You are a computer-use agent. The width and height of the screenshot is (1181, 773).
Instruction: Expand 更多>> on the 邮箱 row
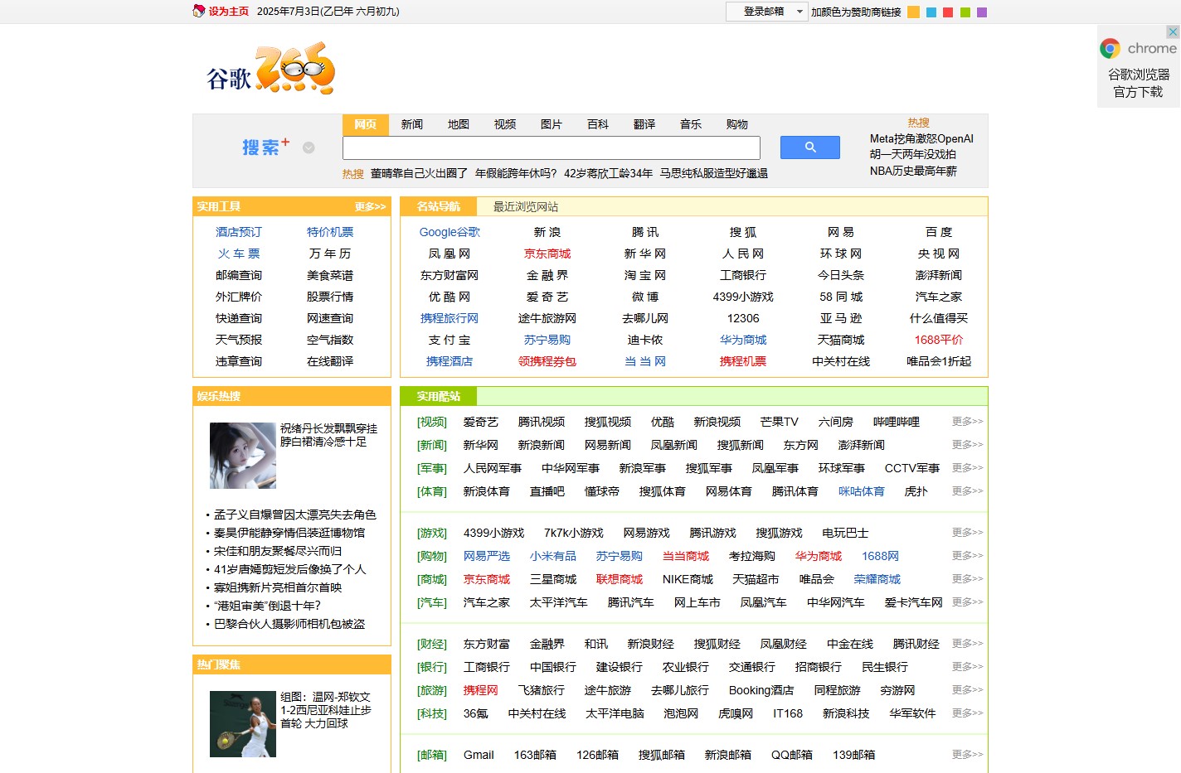coord(967,755)
